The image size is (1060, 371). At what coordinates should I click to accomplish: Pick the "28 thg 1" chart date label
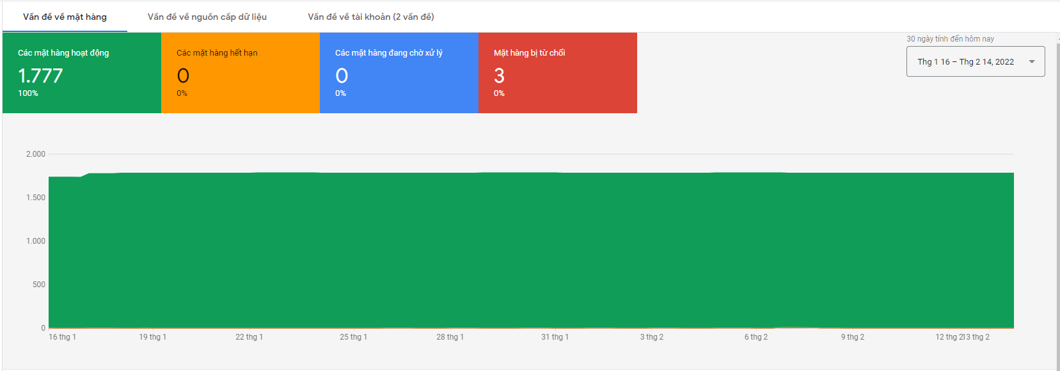pos(450,337)
